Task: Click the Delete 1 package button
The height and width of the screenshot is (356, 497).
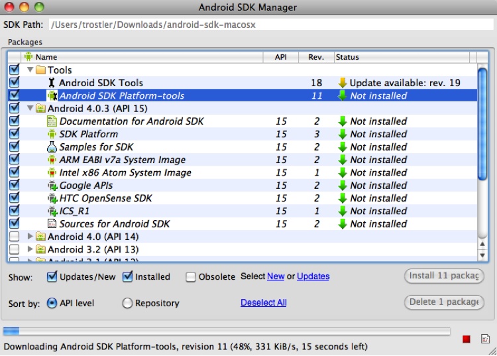Action: (444, 302)
